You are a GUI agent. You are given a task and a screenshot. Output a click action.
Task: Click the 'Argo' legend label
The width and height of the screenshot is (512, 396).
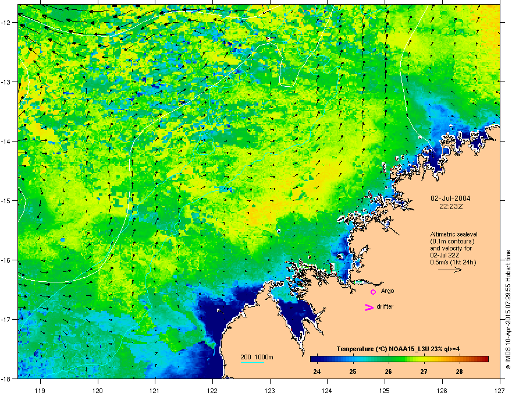coord(387,291)
